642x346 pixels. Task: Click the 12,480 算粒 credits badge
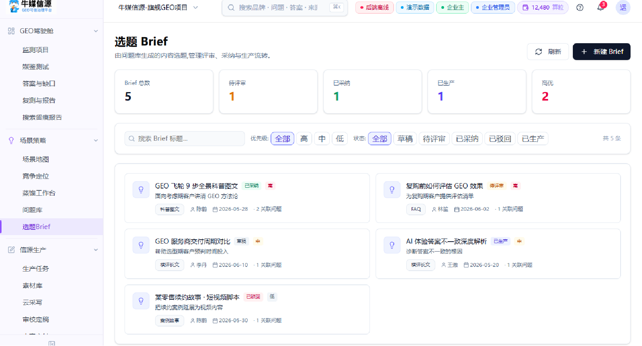tap(543, 8)
